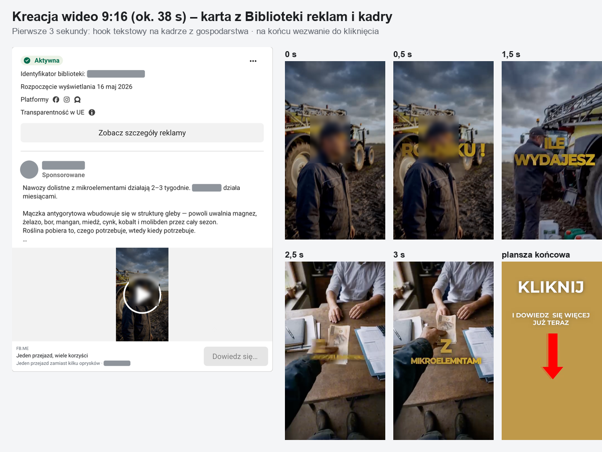Image resolution: width=602 pixels, height=452 pixels.
Task: Select the 3 s video frame
Action: pos(443,351)
